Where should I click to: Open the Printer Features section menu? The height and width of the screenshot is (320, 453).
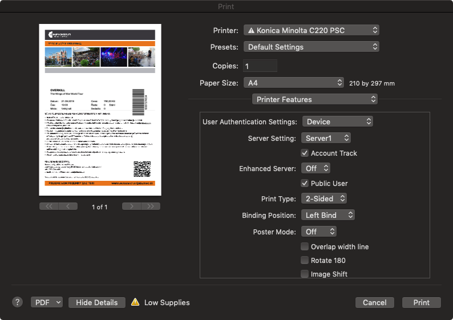(314, 99)
